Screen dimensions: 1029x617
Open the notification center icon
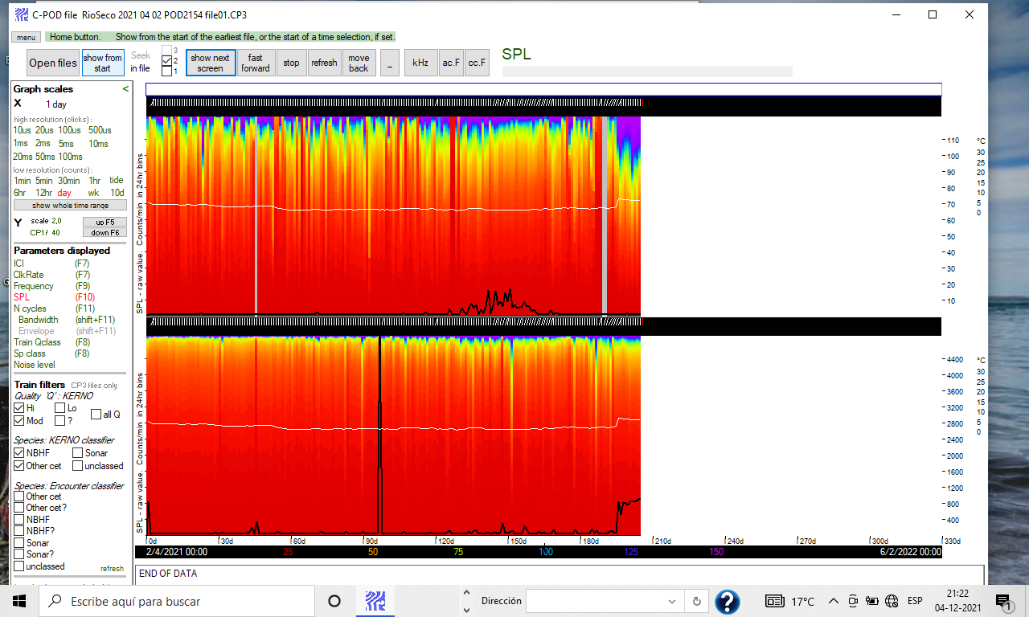[1002, 601]
